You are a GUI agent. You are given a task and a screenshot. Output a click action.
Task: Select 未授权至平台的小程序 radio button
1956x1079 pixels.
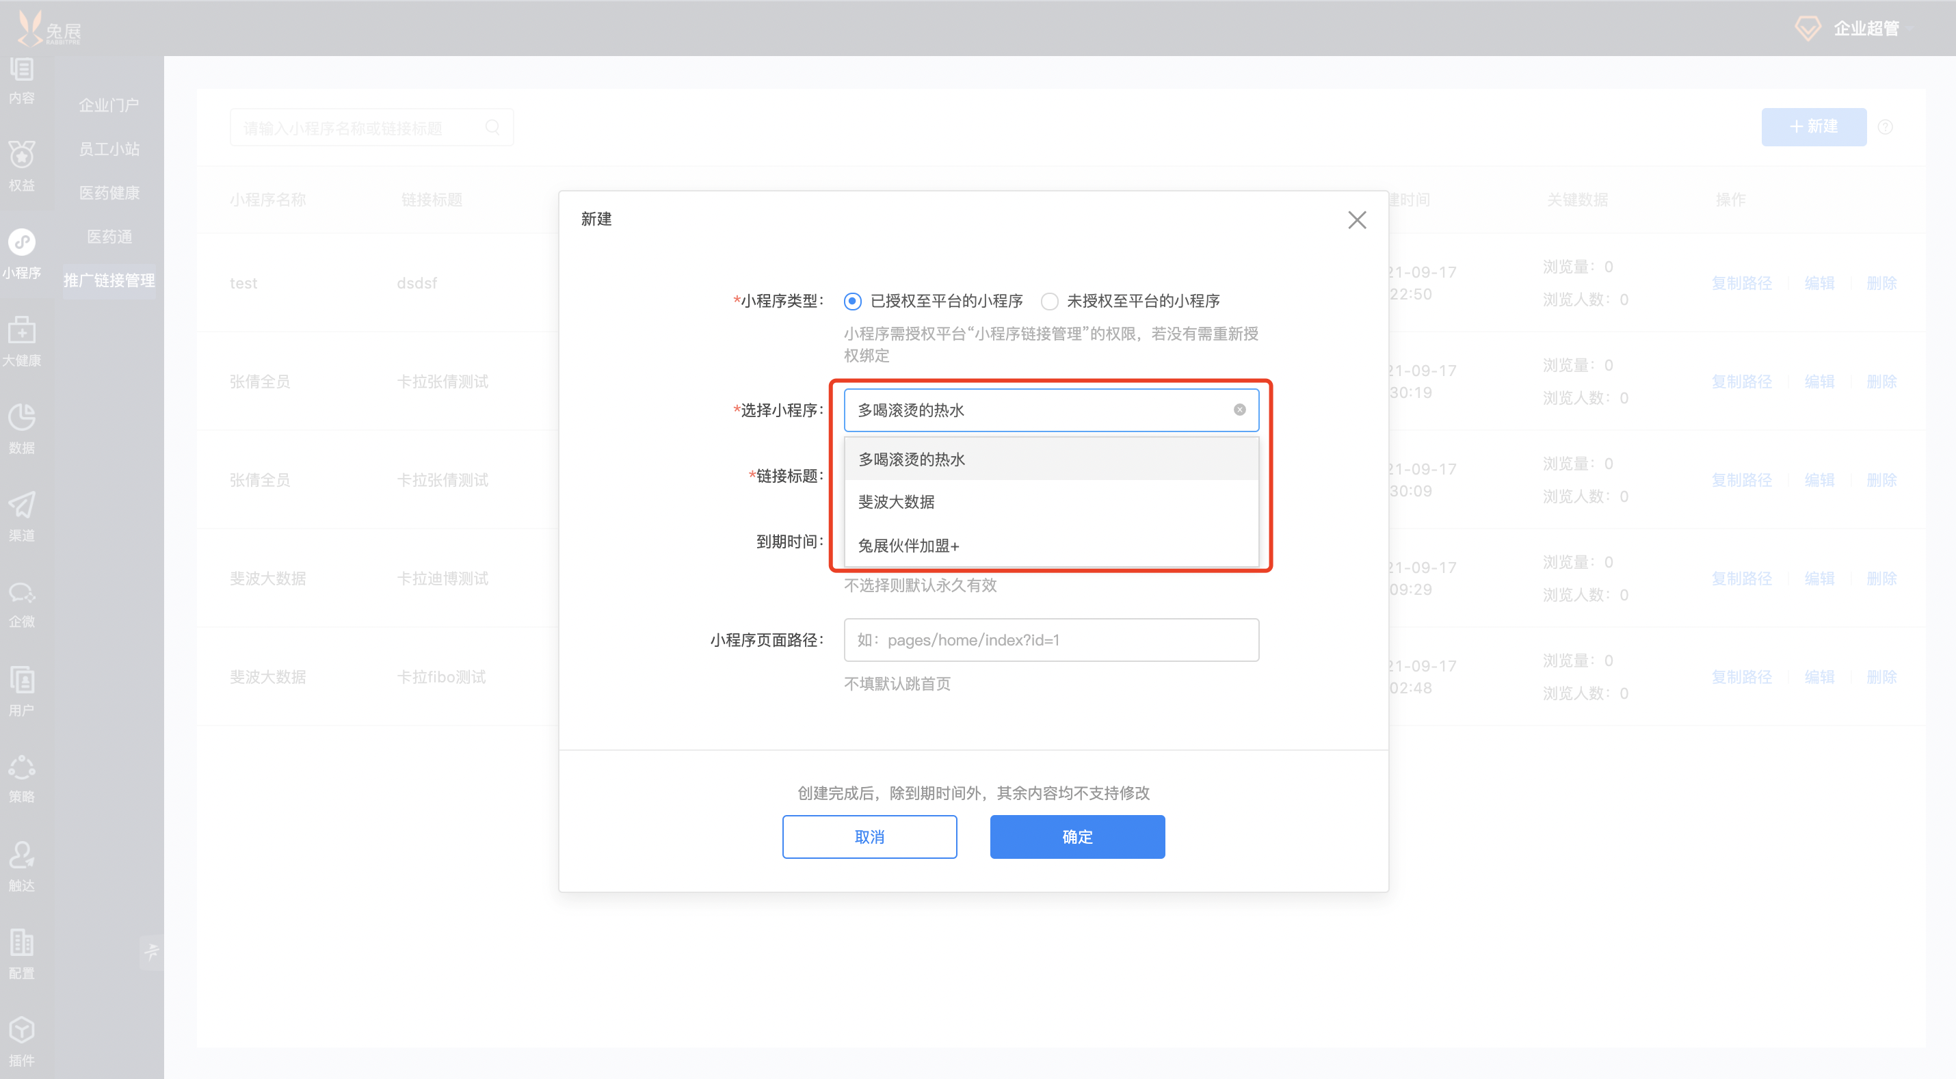(x=1048, y=301)
